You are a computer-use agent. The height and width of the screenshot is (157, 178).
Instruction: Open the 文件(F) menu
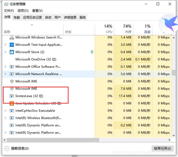(x=9, y=11)
